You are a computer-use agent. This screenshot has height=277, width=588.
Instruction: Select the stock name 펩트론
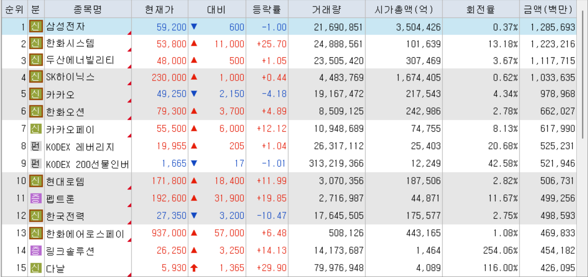click(x=61, y=198)
